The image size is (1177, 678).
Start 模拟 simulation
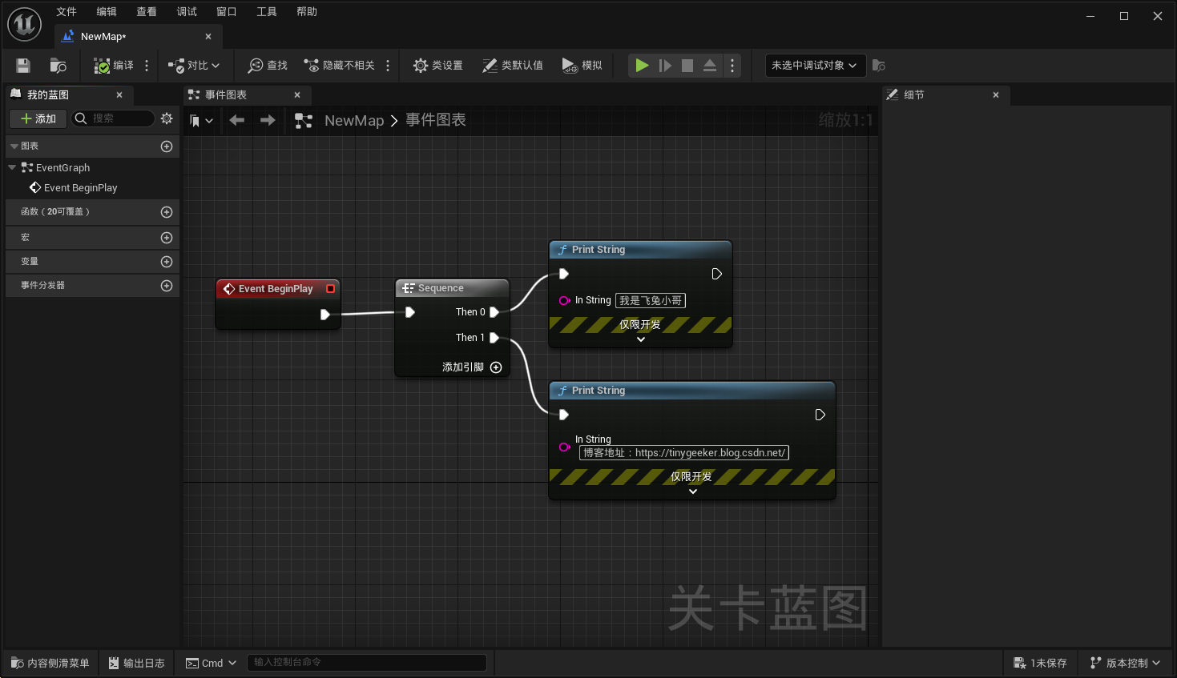[582, 66]
